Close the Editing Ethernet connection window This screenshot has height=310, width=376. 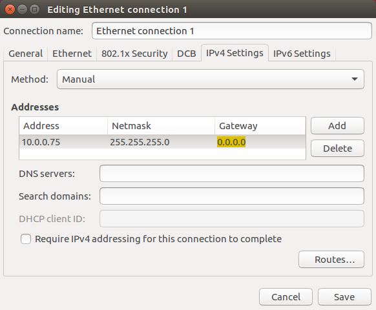pos(10,10)
